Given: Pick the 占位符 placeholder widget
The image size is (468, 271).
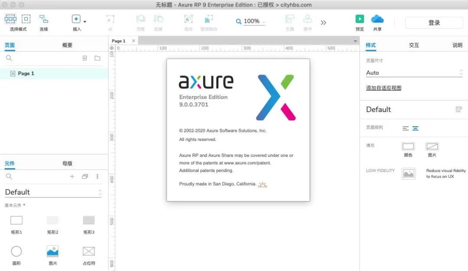Looking at the screenshot, I should (89, 252).
